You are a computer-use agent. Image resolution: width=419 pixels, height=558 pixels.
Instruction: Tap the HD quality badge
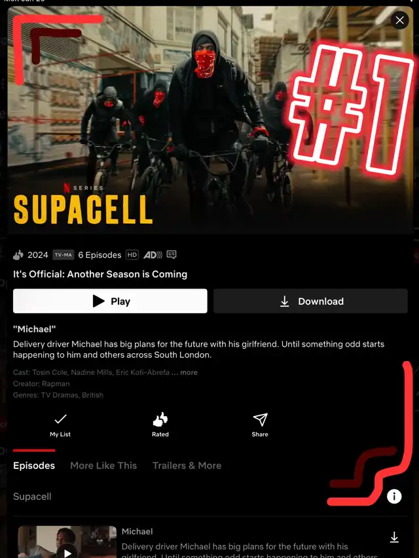[132, 255]
